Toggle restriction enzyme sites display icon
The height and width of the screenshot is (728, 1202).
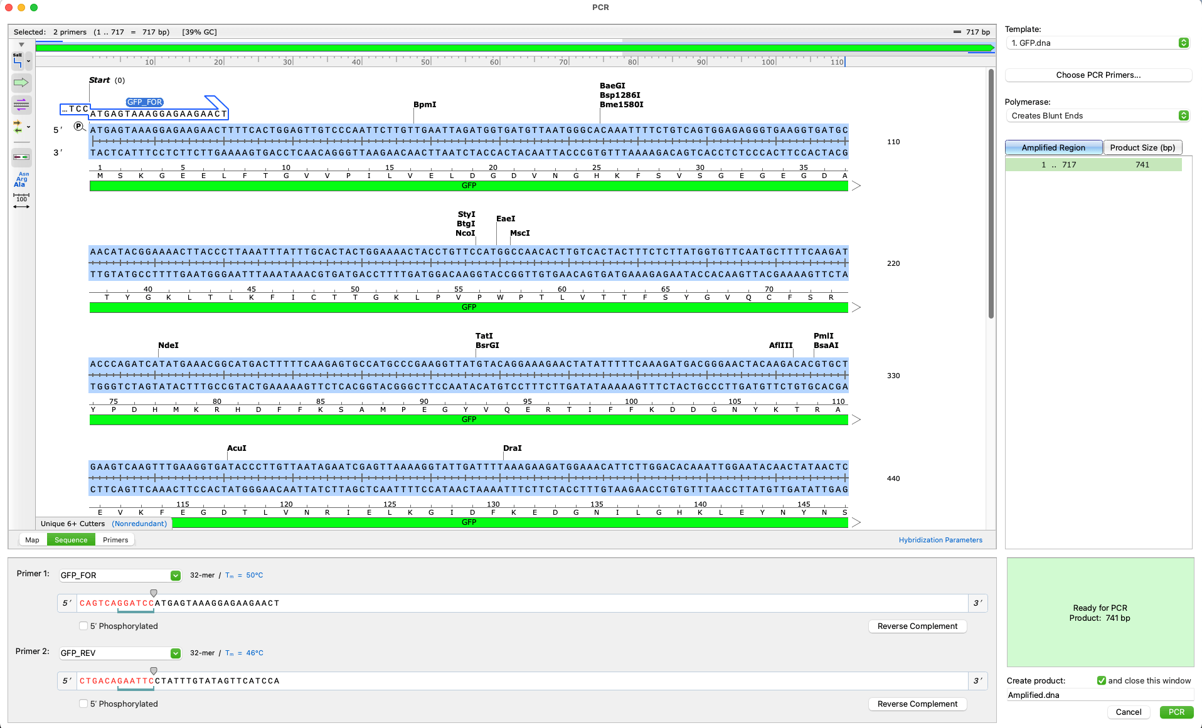(18, 61)
